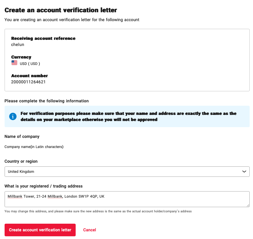Click the Company name (in Latin characters) field
Image resolution: width=253 pixels, height=239 pixels.
(x=34, y=147)
